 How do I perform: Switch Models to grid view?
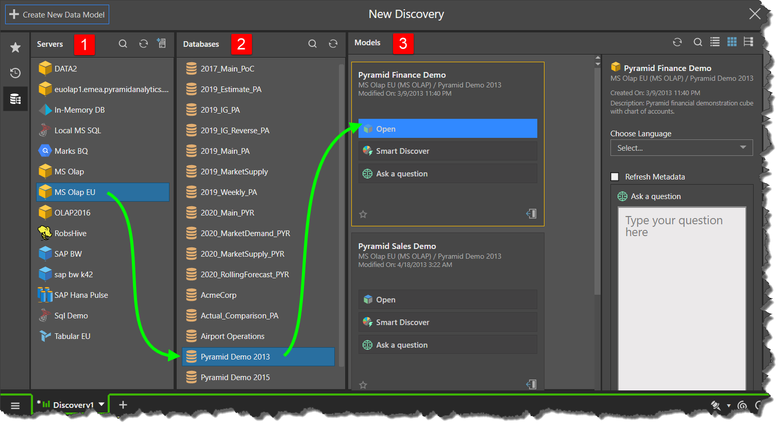pyautogui.click(x=731, y=42)
